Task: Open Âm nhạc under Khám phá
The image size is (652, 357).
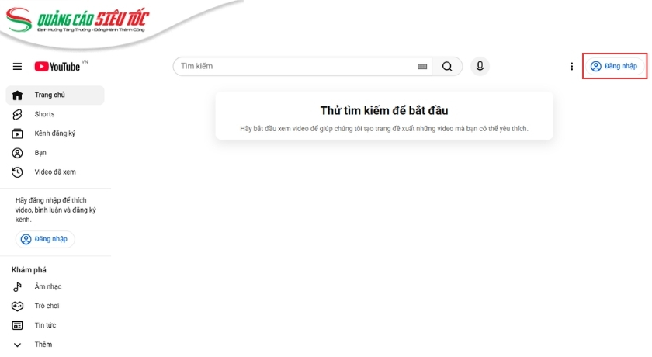Action: (55, 286)
